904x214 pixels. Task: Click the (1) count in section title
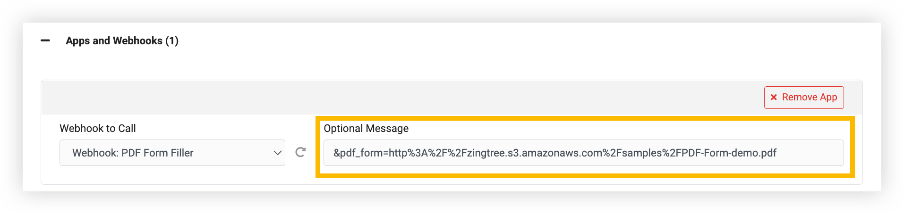172,41
